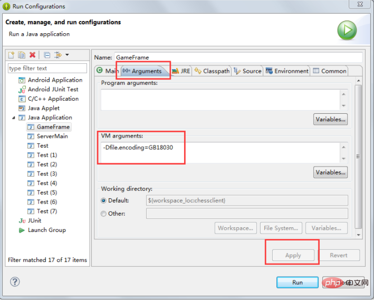Switch to the Classpath tab

tap(212, 71)
